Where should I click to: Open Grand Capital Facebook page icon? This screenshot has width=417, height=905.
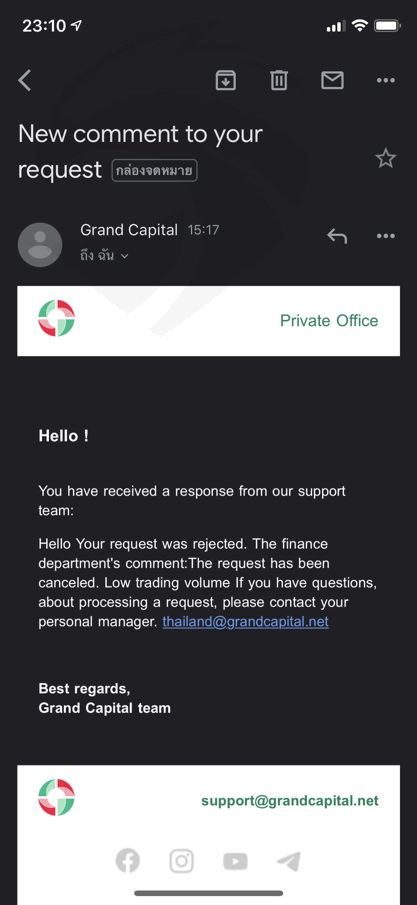128,860
